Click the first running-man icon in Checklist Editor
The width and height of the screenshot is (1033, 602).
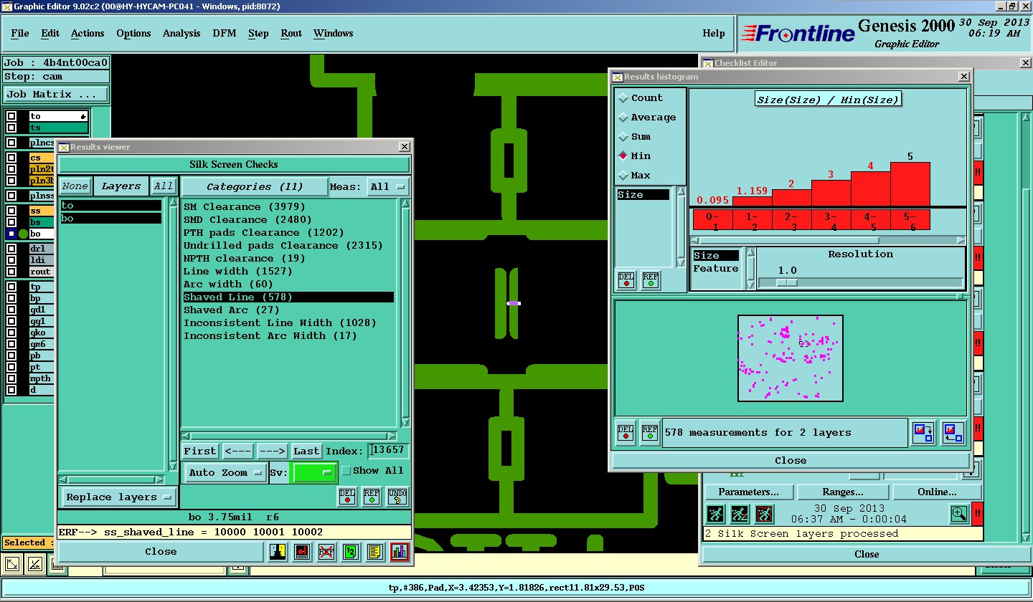(x=715, y=514)
